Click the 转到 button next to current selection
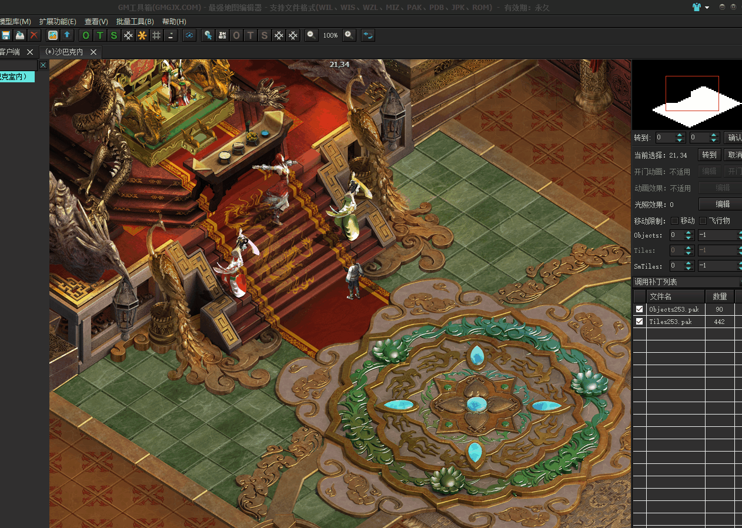This screenshot has width=742, height=528. coord(710,155)
